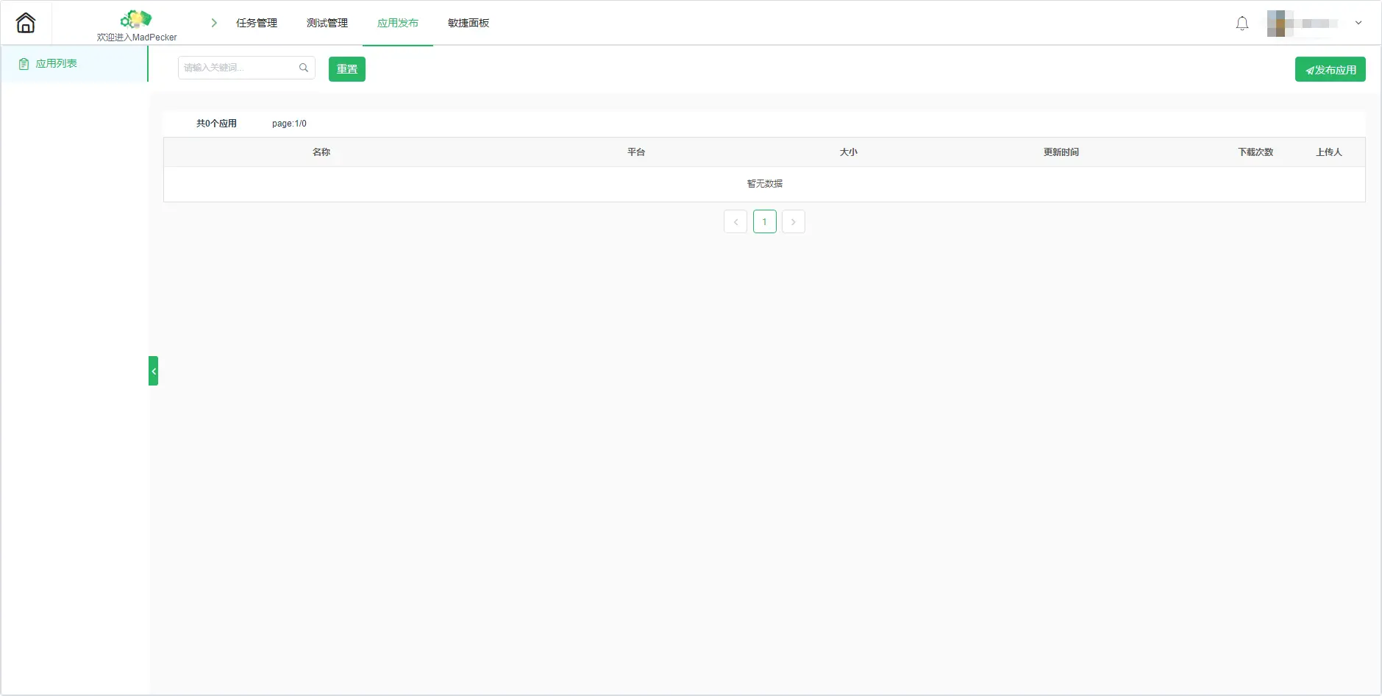Screen dimensions: 1382x696
Task: Click the 名称 column header
Action: (x=321, y=152)
